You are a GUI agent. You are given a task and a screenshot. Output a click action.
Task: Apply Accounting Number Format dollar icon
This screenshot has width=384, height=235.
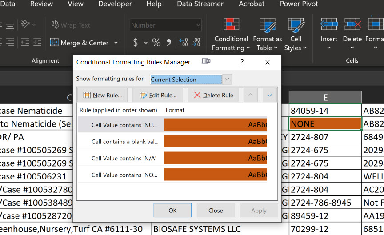[136, 42]
